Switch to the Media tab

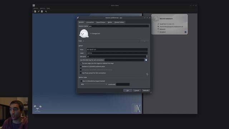(110, 22)
